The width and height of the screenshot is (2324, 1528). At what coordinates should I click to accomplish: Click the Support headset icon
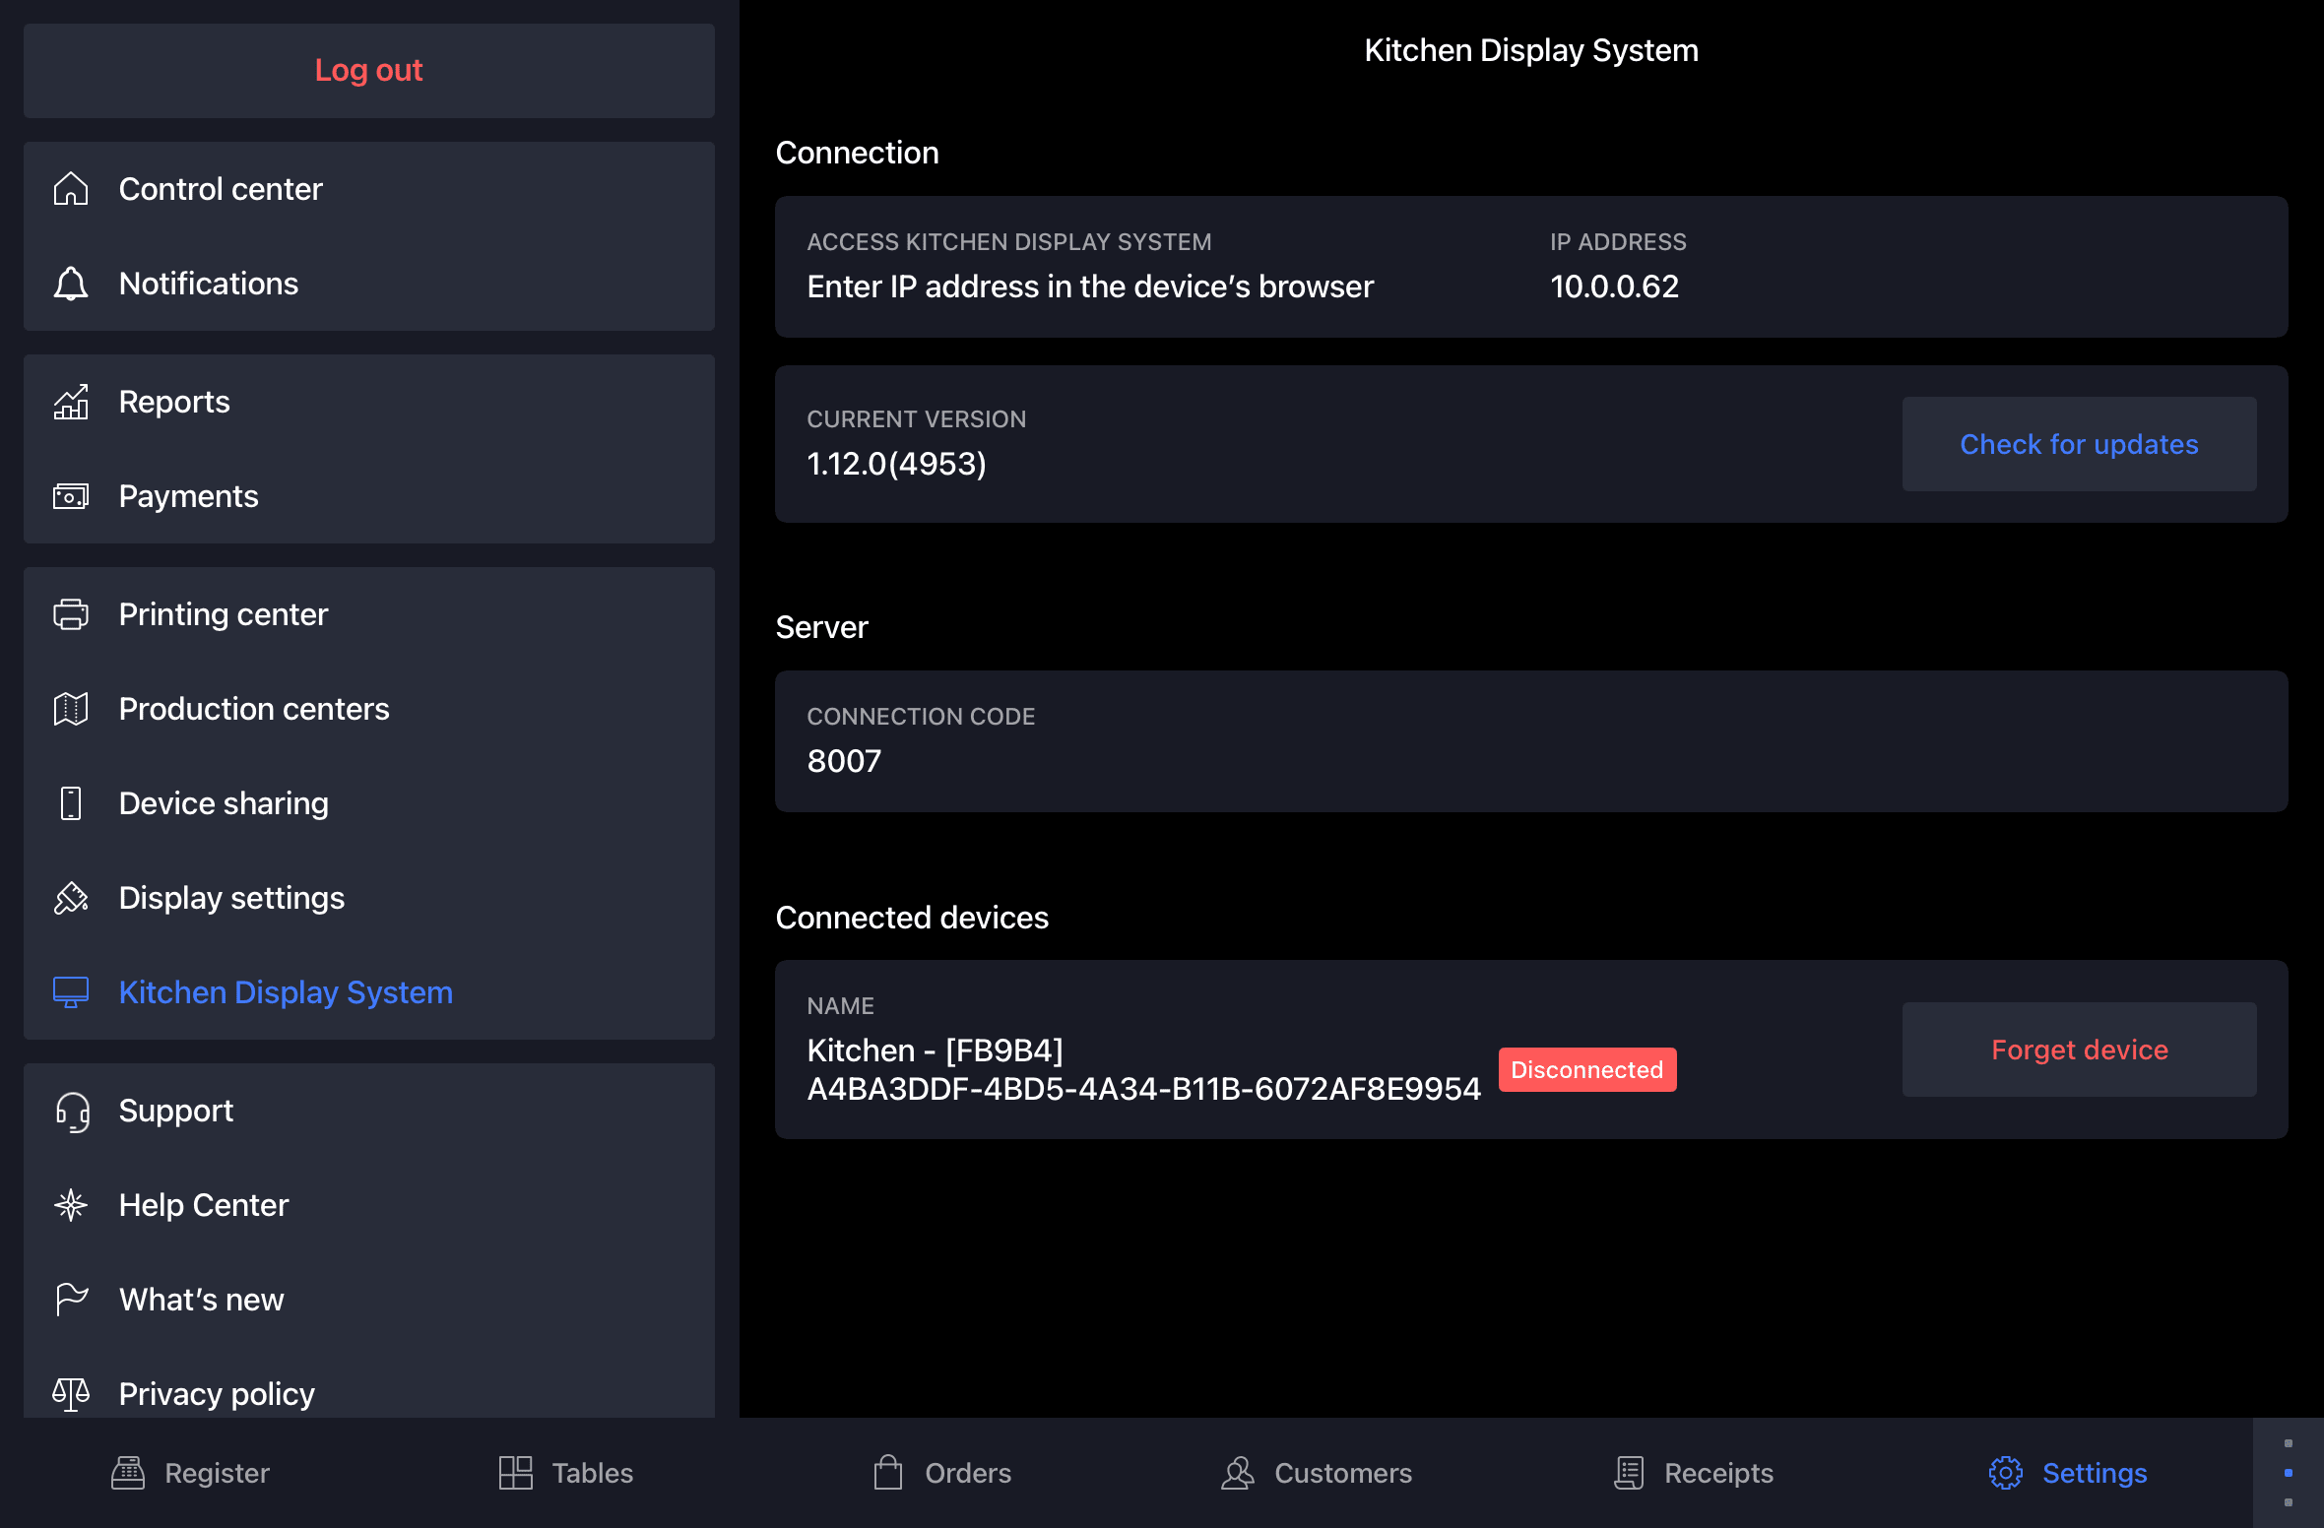click(x=71, y=1111)
